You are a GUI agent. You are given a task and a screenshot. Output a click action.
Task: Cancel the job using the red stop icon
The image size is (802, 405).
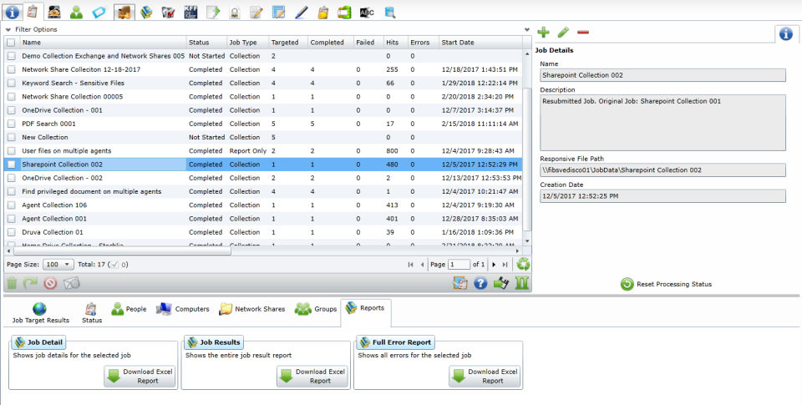coord(50,283)
